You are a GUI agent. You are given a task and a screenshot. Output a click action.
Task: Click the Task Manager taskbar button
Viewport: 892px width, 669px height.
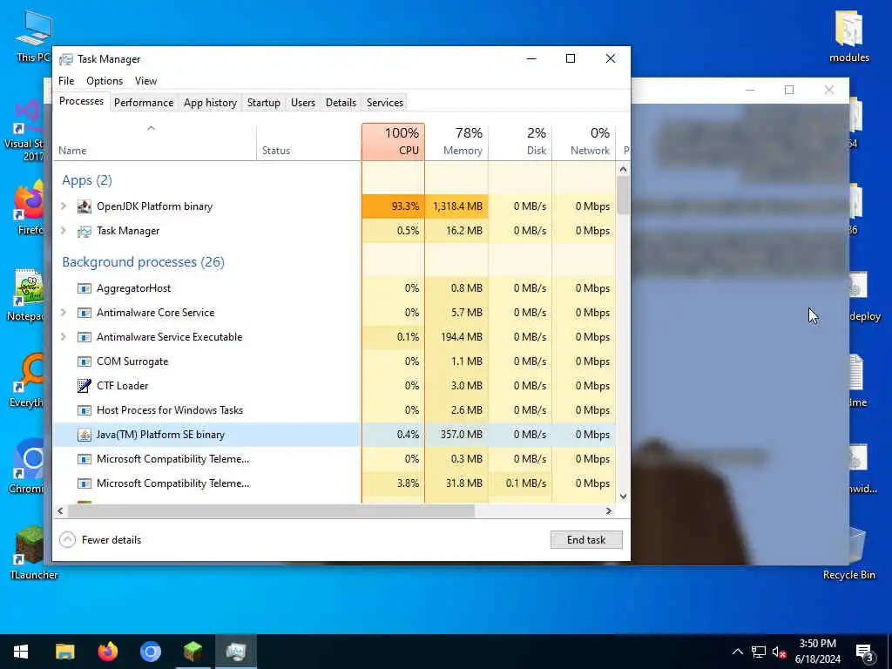point(235,652)
